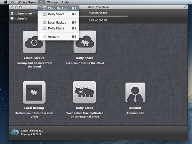Viewport: 192px width, 144px height.
Task: Click the 'Account Info' description text
Action: pos(135,113)
